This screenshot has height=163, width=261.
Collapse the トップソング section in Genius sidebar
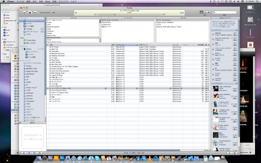[236, 30]
